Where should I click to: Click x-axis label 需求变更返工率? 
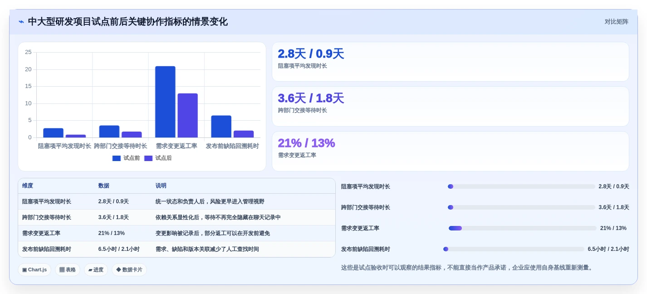tap(176, 146)
